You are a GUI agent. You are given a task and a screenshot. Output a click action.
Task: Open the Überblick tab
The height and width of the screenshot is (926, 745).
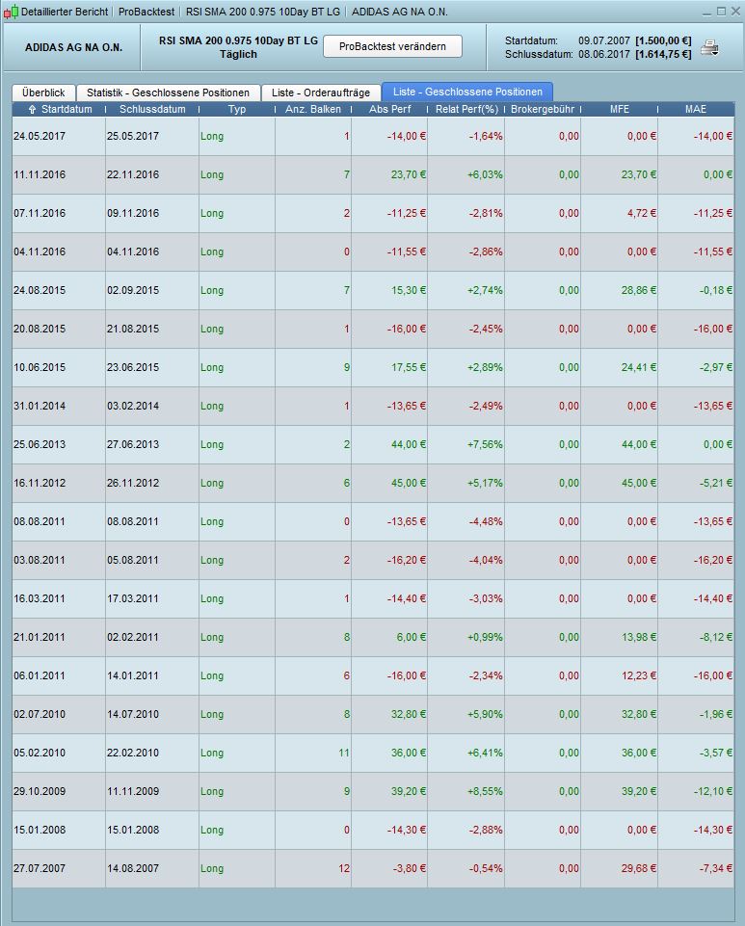[x=43, y=93]
